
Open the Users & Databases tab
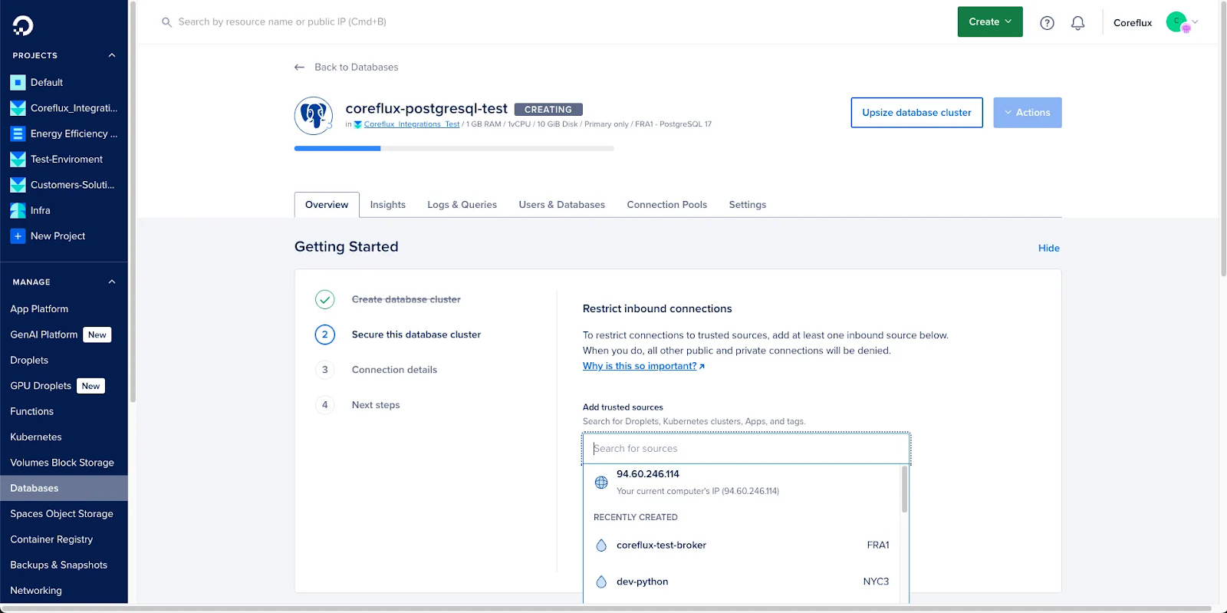(x=562, y=205)
